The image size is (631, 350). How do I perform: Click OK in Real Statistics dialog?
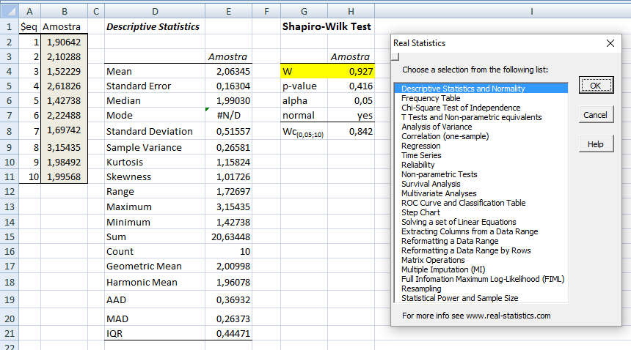[596, 85]
